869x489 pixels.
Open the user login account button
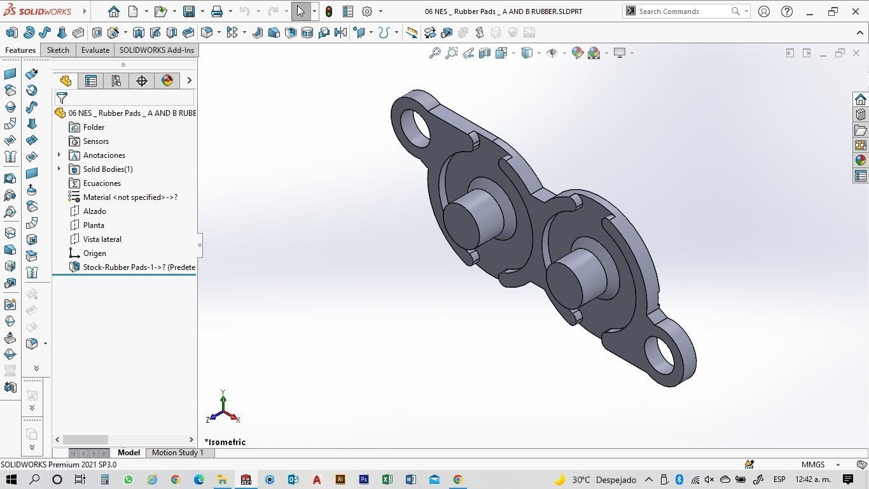click(764, 11)
